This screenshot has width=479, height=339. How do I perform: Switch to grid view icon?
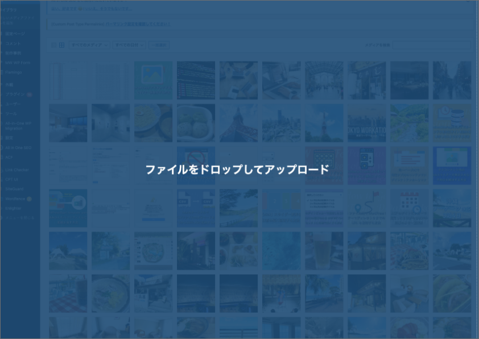click(x=61, y=45)
